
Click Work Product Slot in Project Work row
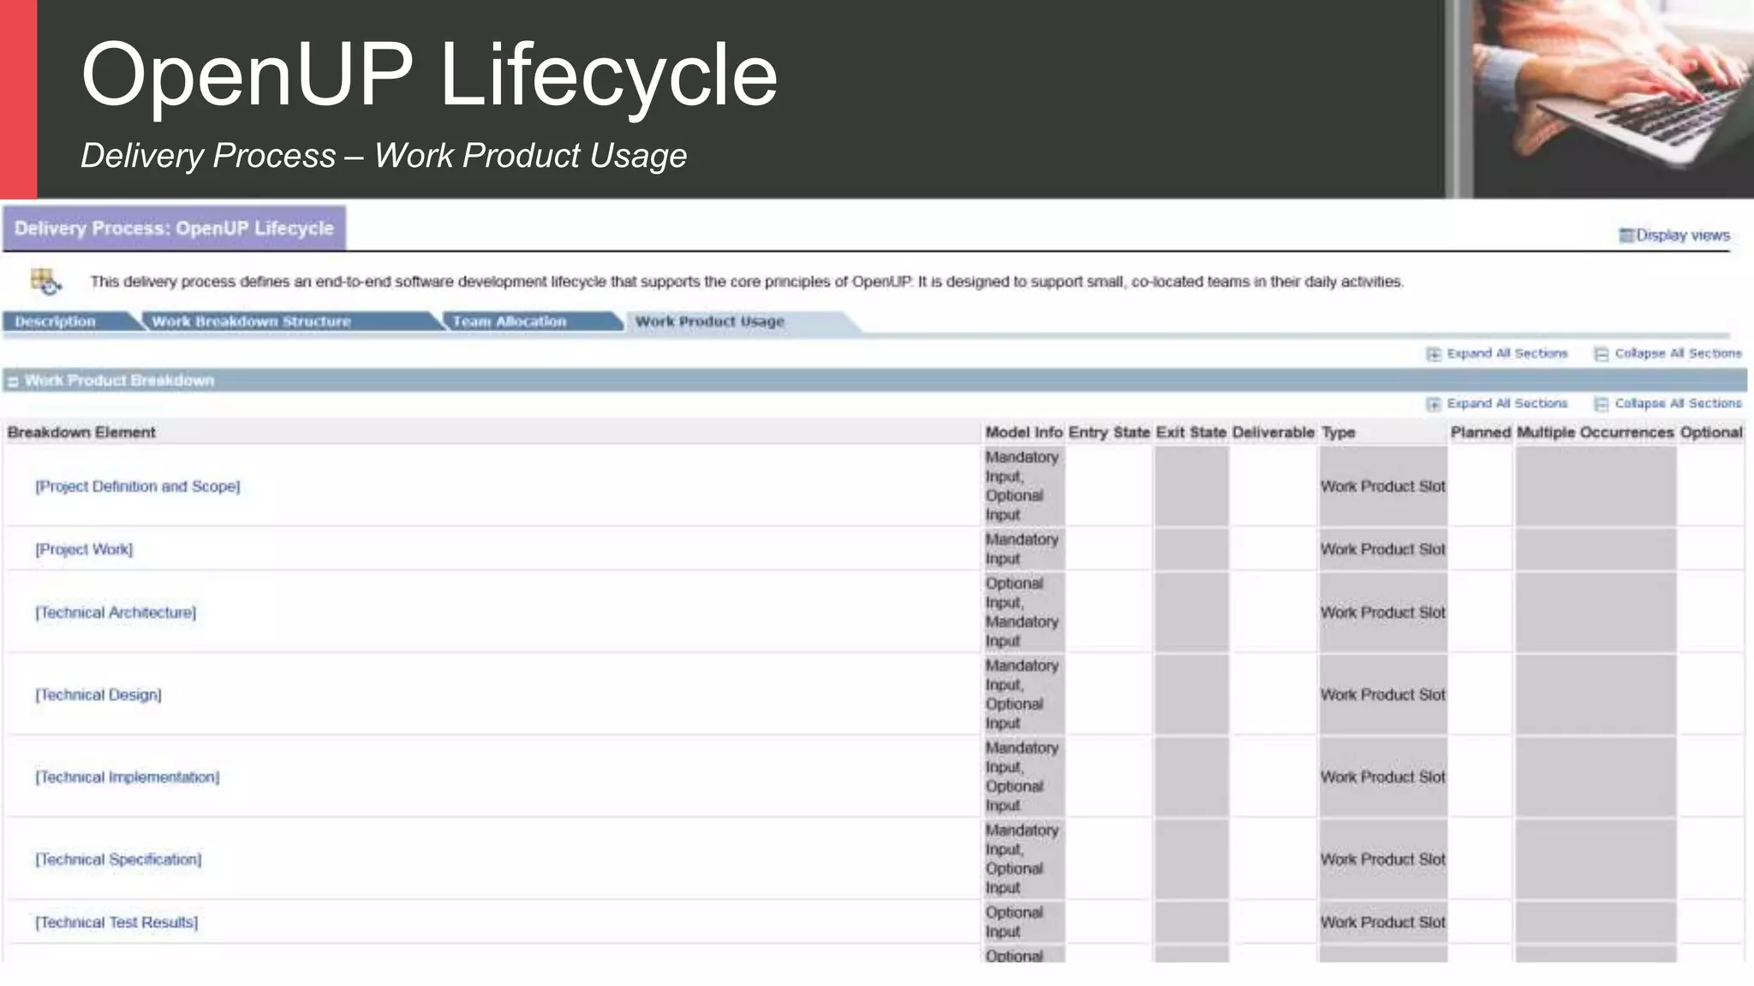pos(1383,549)
